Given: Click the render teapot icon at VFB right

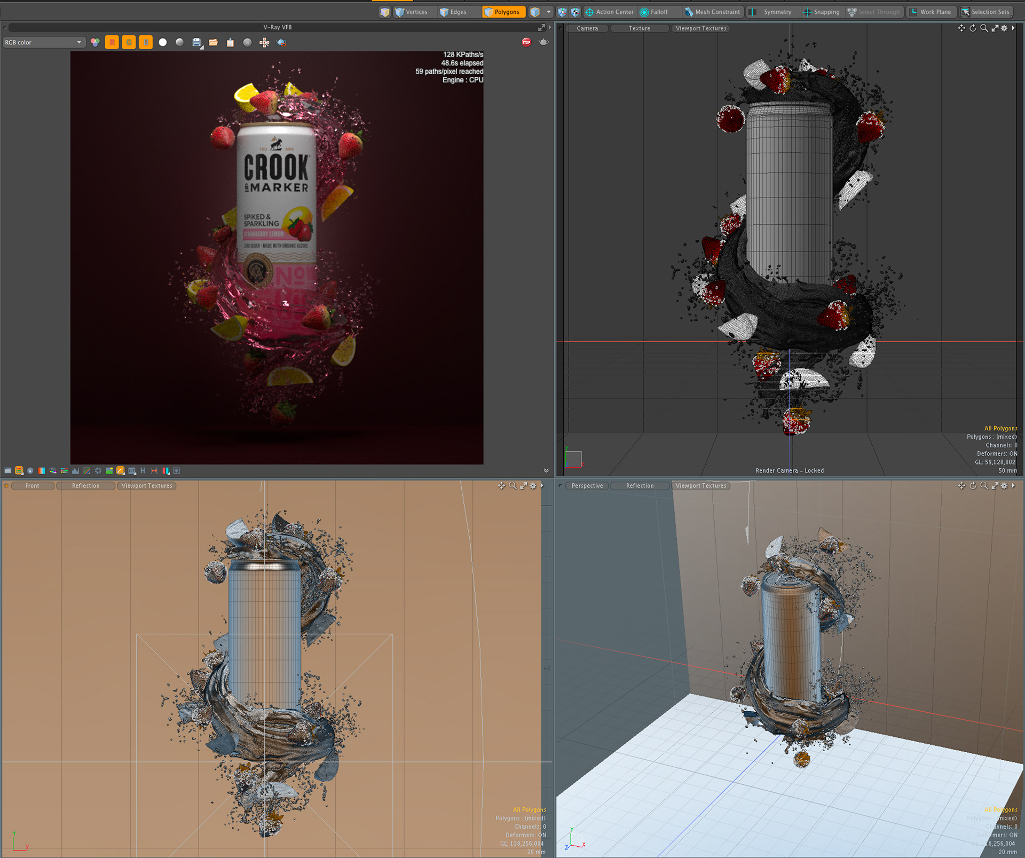Looking at the screenshot, I should [x=543, y=42].
